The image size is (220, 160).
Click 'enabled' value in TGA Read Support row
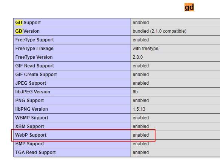click(141, 152)
